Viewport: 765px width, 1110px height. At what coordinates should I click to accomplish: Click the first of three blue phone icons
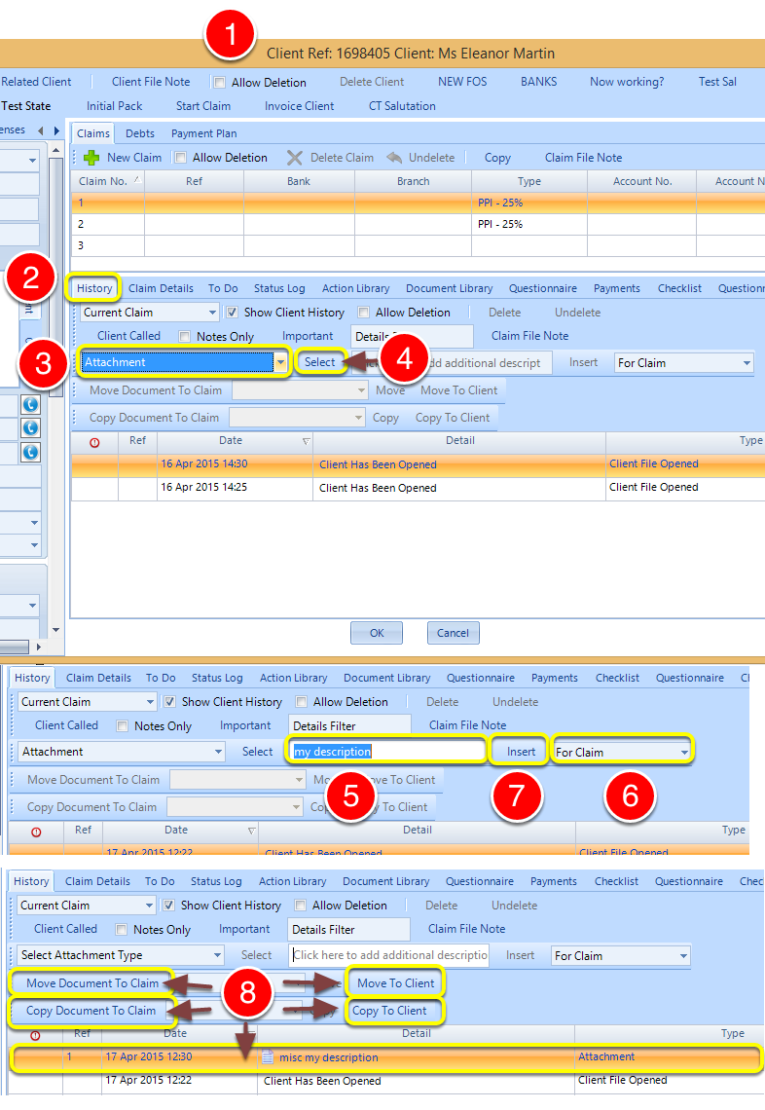pyautogui.click(x=30, y=404)
